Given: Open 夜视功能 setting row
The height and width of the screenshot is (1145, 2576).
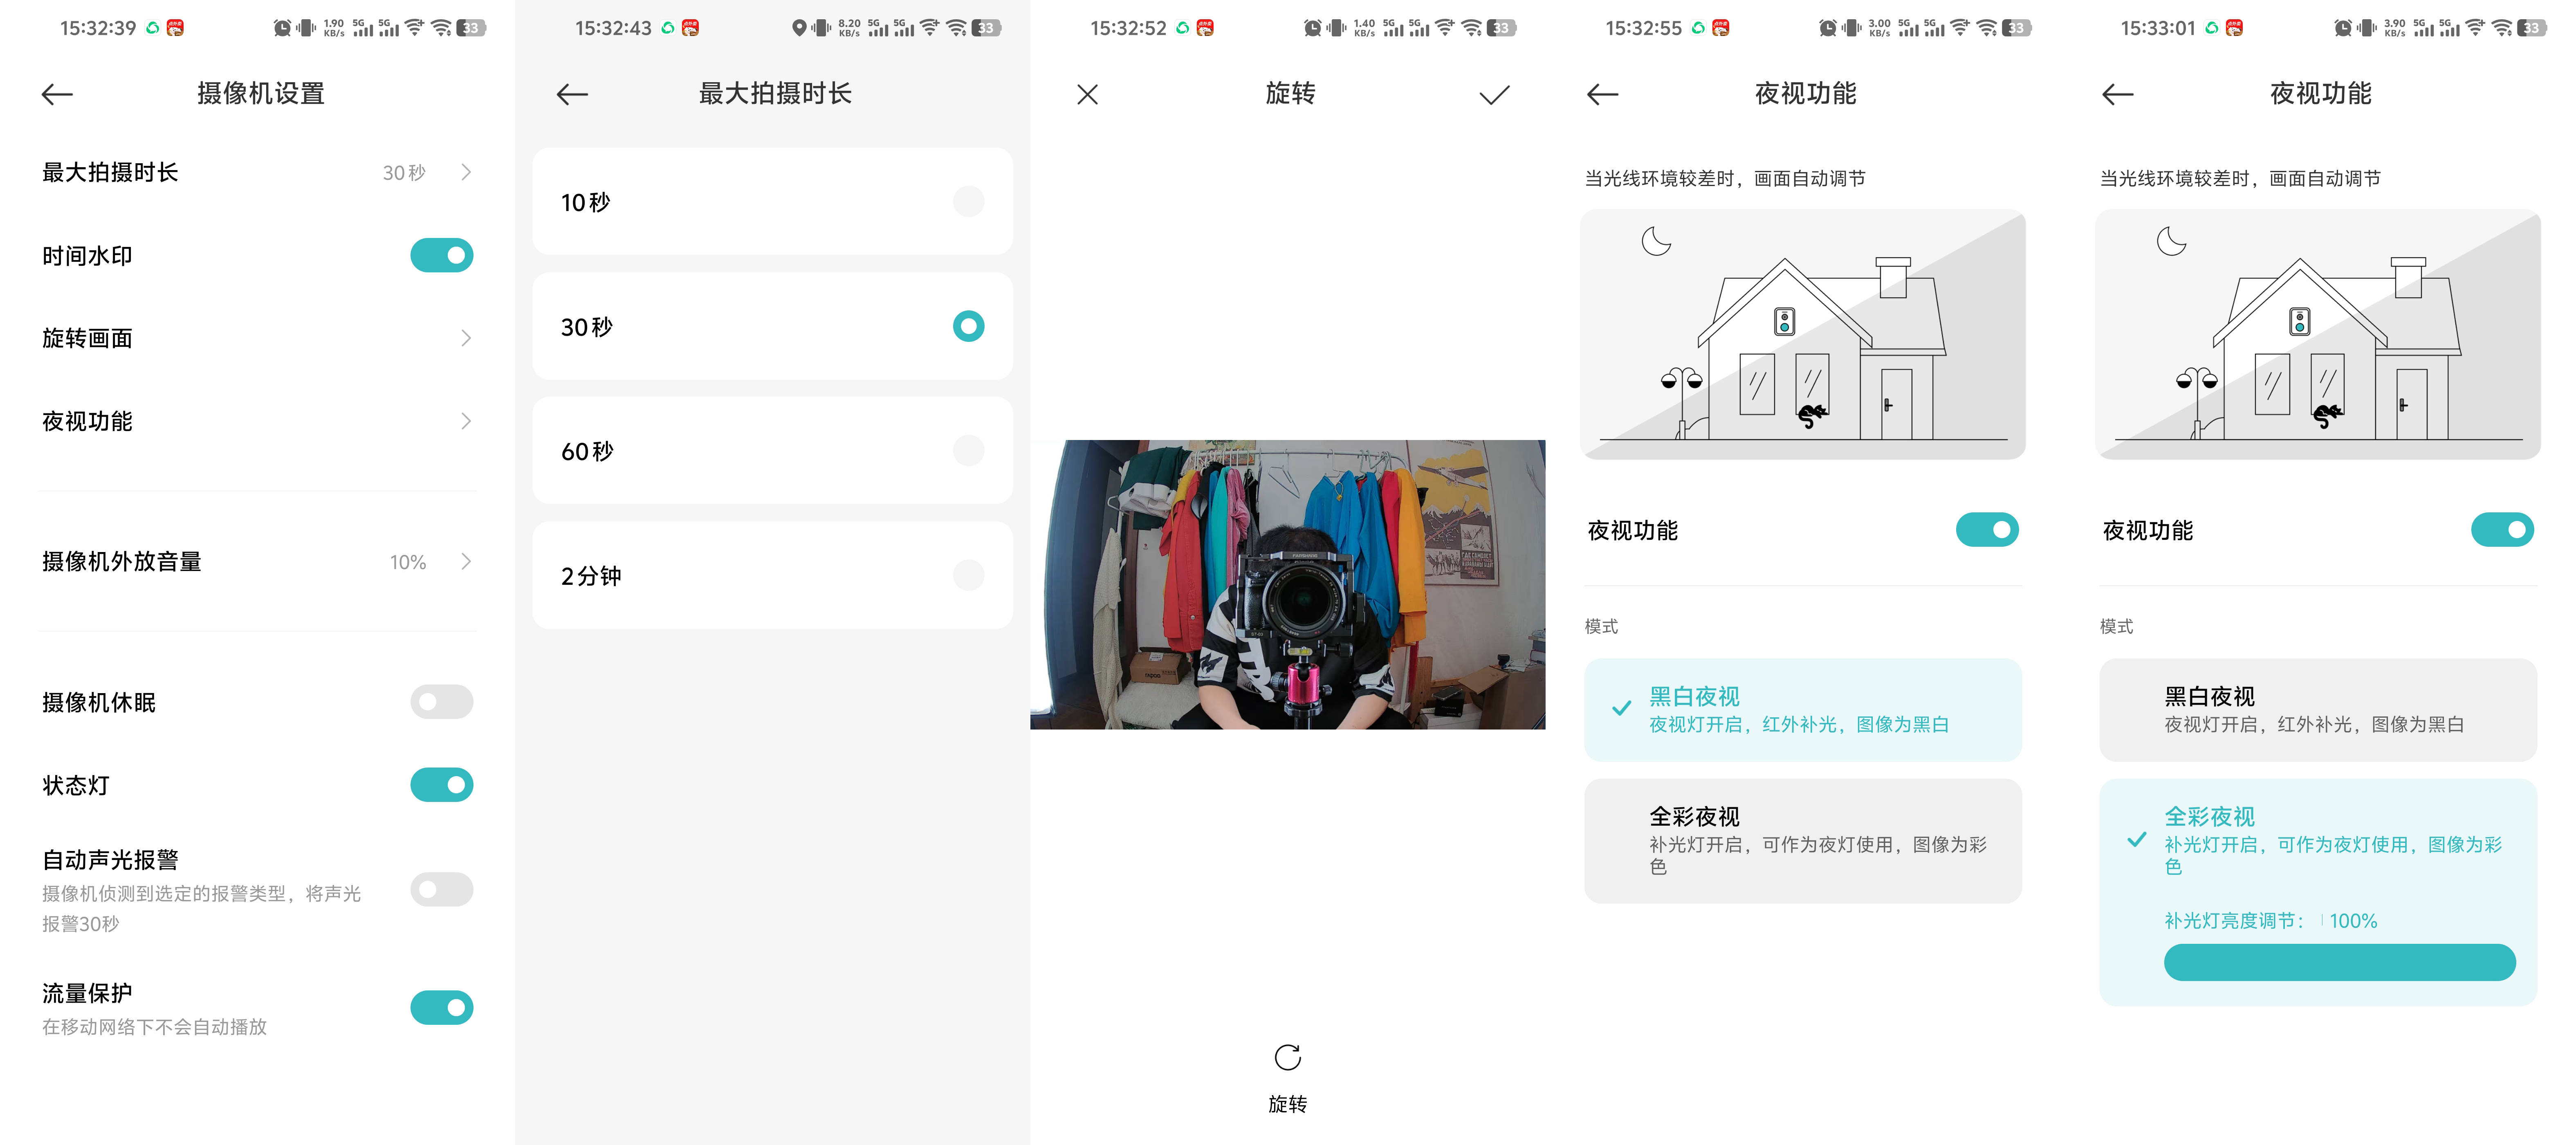Looking at the screenshot, I should point(257,421).
